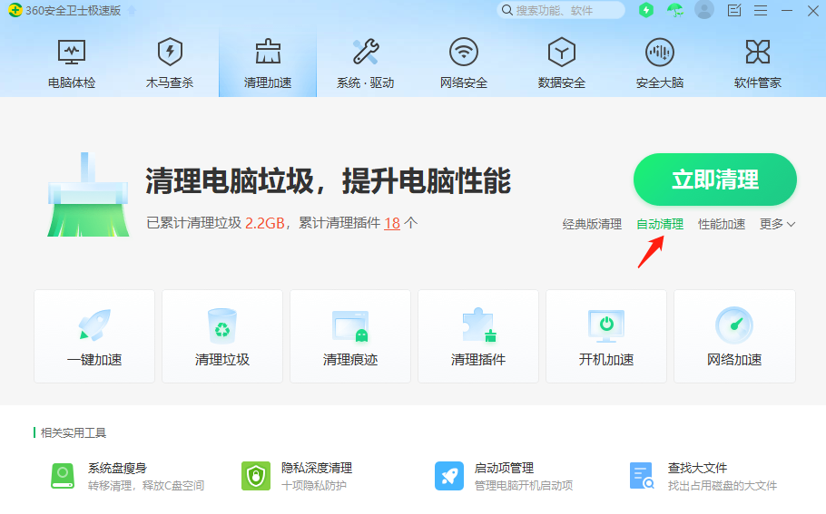Open the user avatar account icon

[703, 10]
